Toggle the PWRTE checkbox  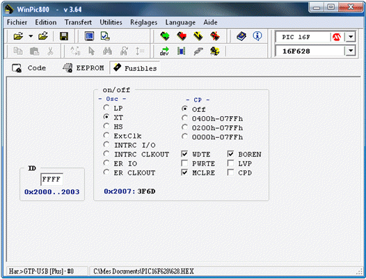(184, 164)
